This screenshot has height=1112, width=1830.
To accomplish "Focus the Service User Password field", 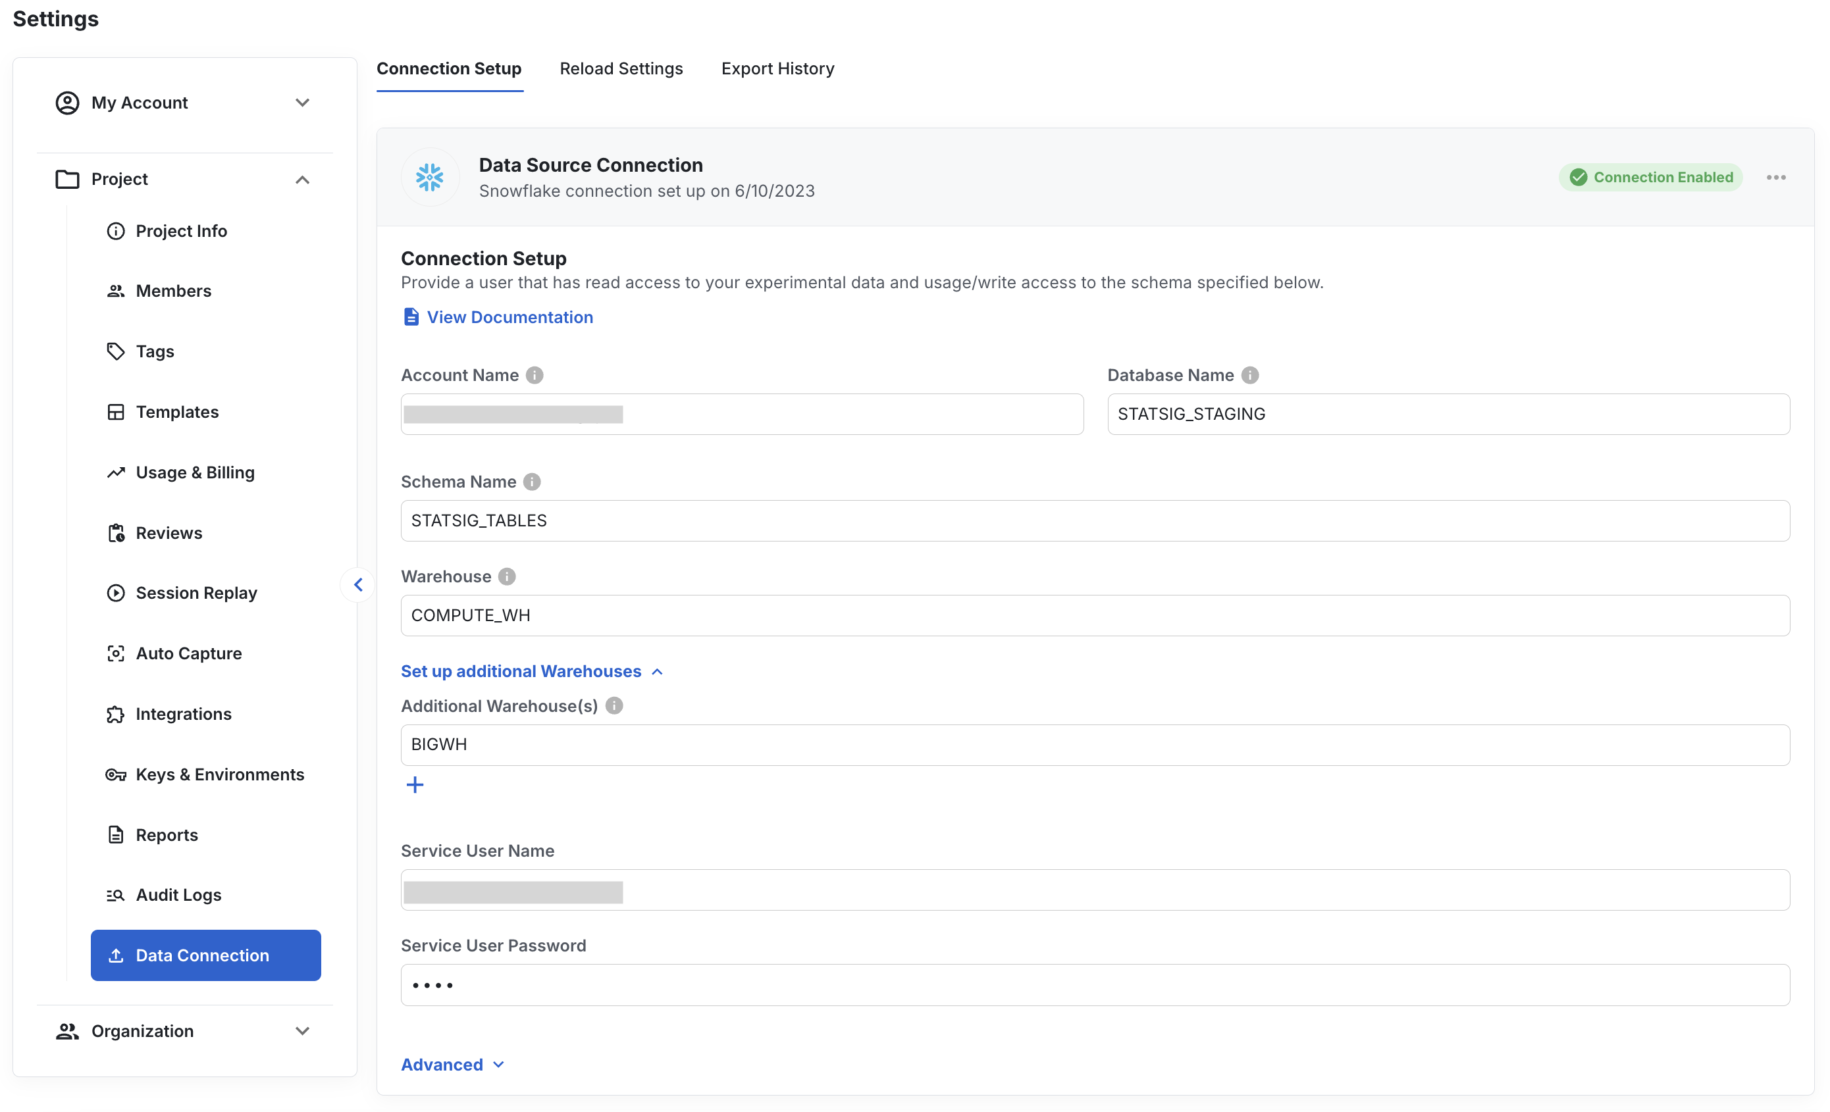I will pos(1095,985).
